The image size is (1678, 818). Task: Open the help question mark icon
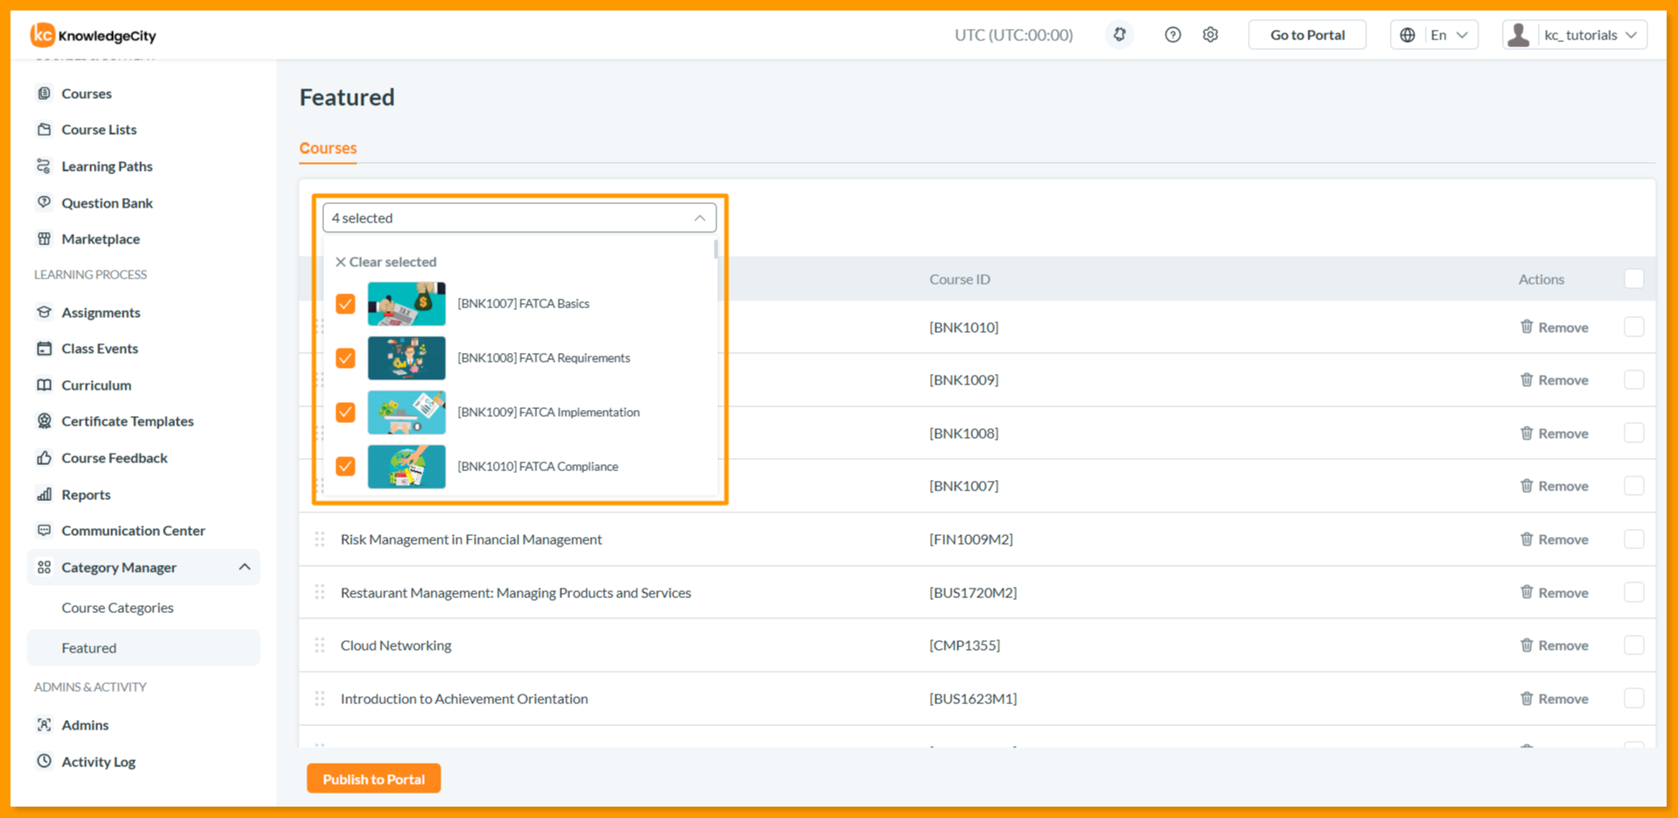(x=1173, y=35)
